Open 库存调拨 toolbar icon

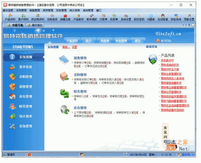(x=91, y=17)
